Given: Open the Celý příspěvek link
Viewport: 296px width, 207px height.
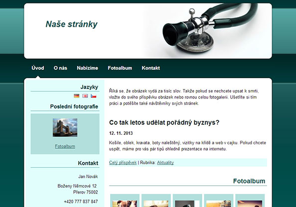Looking at the screenshot, I should pos(123,163).
